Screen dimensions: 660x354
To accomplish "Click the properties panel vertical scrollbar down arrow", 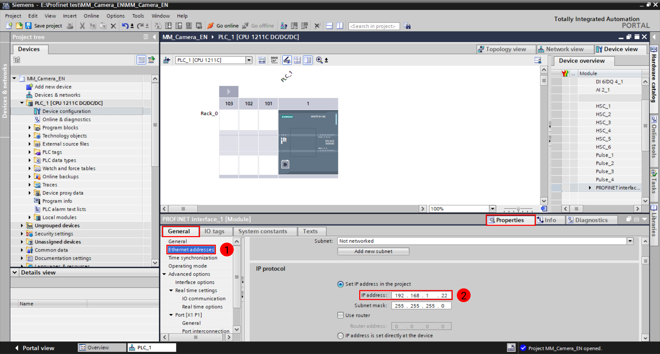I will 645,338.
